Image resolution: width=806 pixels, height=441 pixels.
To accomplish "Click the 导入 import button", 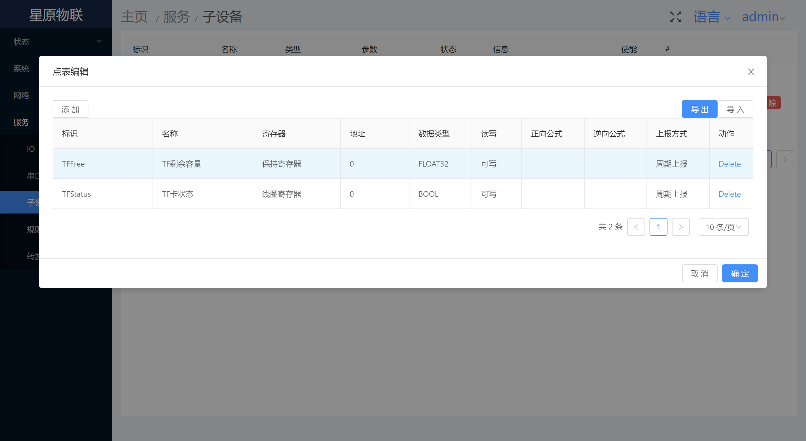I will point(735,109).
